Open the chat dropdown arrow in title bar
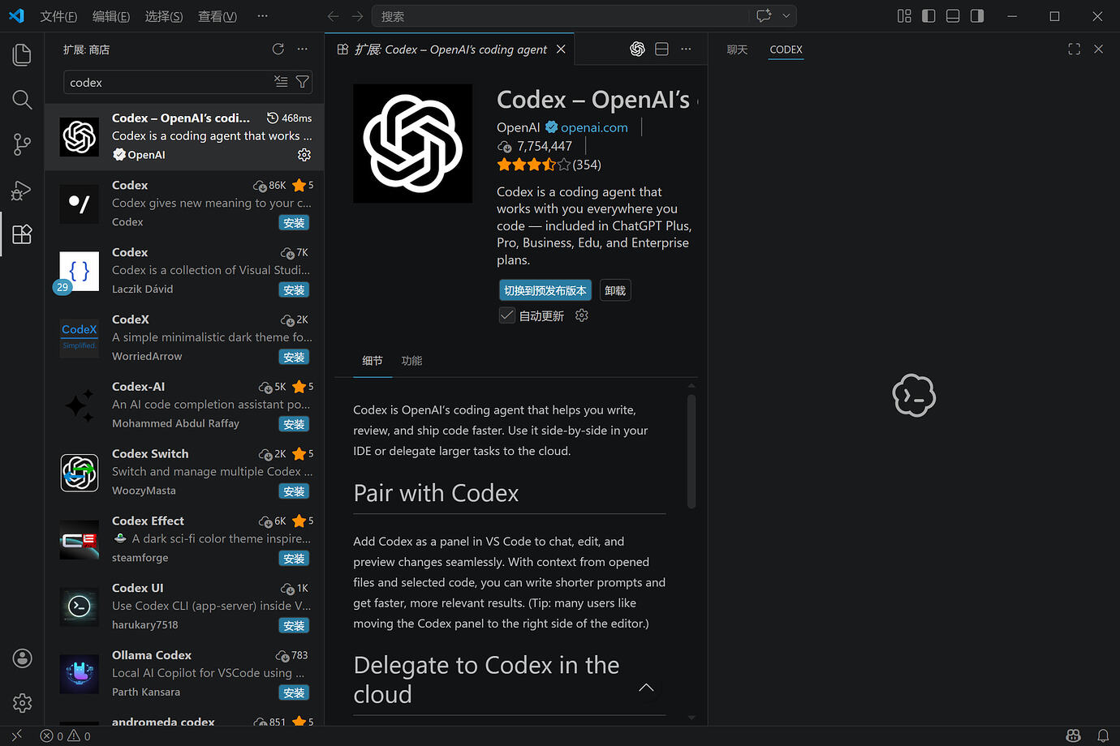The image size is (1120, 746). (x=786, y=16)
